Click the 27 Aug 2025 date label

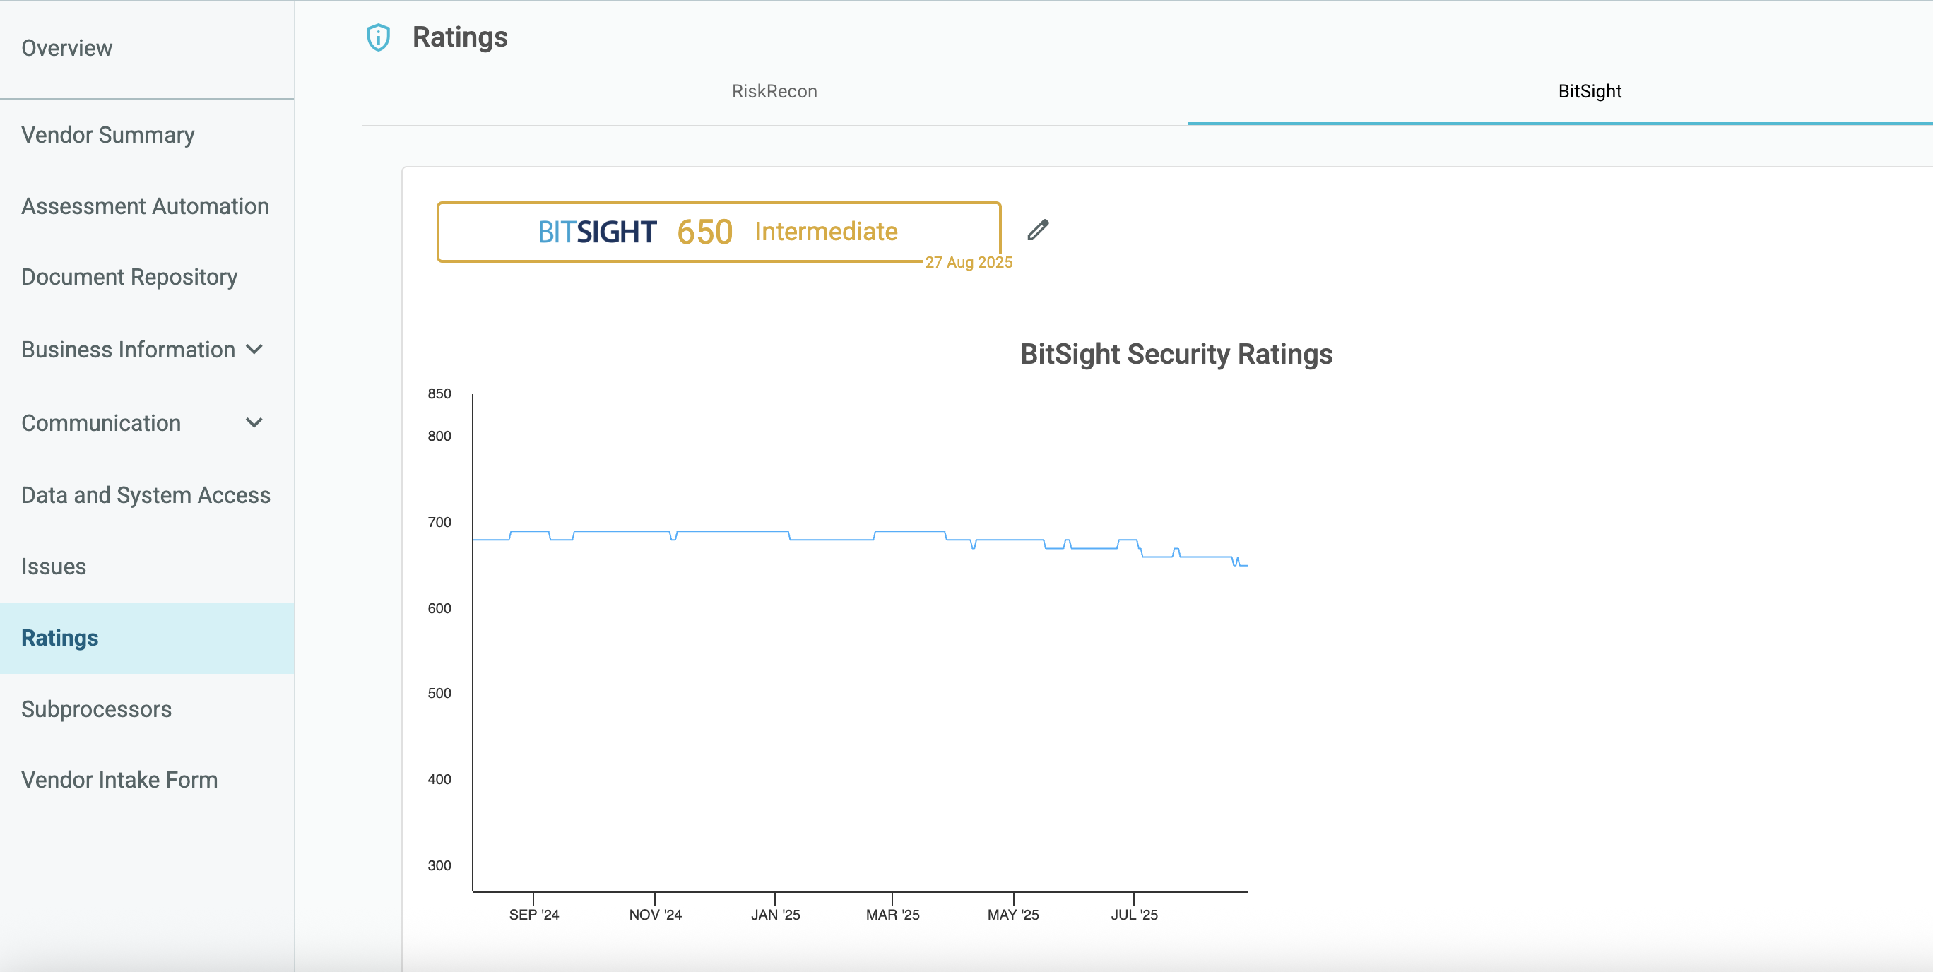(x=969, y=263)
